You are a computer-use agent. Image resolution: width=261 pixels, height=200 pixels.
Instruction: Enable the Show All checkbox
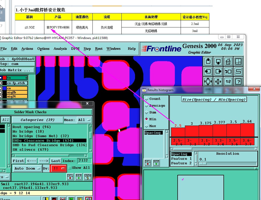coord(70,168)
